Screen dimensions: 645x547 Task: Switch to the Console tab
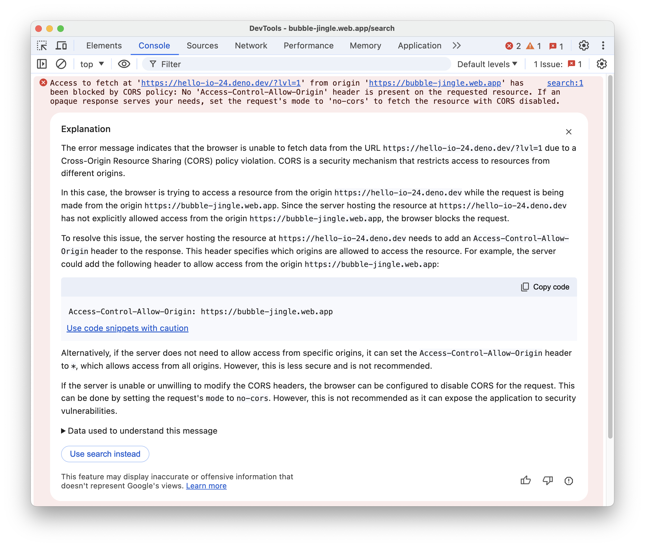point(154,46)
